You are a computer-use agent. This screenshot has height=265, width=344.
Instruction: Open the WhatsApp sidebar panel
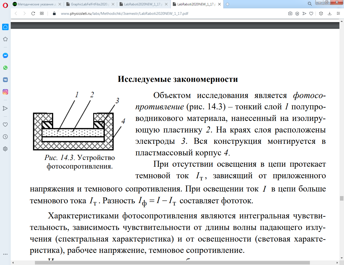point(5,68)
